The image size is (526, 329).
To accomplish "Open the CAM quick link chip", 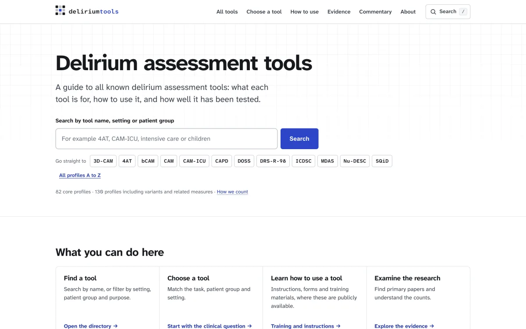I will tap(169, 161).
